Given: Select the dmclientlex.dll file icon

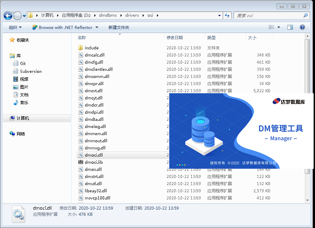Looking at the screenshot, I should [x=81, y=69].
